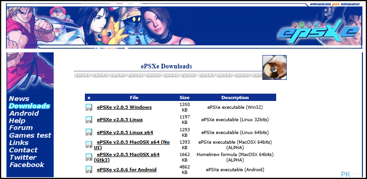This screenshot has width=367, height=179.
Task: Click the 4862 KB size cell
Action: point(184,170)
